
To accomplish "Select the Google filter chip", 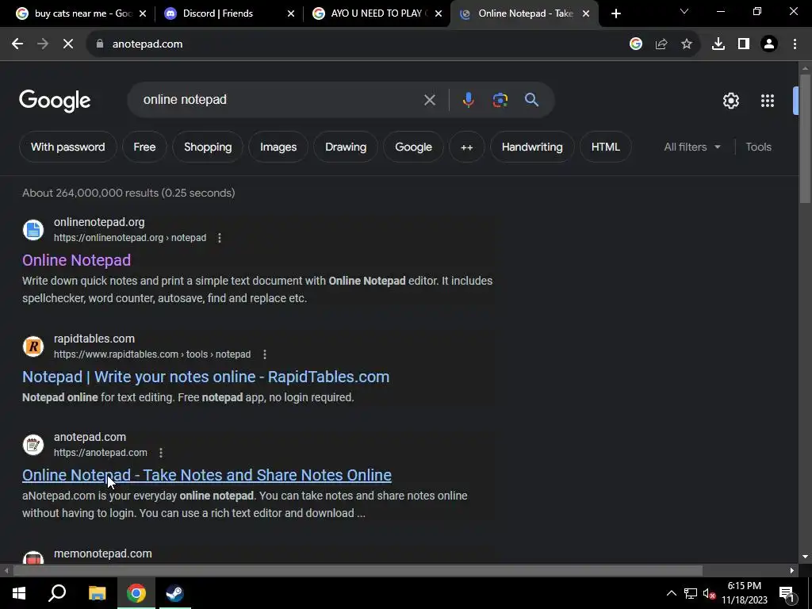I will (413, 147).
